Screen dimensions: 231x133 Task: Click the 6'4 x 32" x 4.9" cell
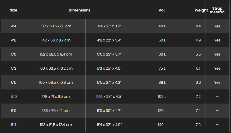pos(109,125)
